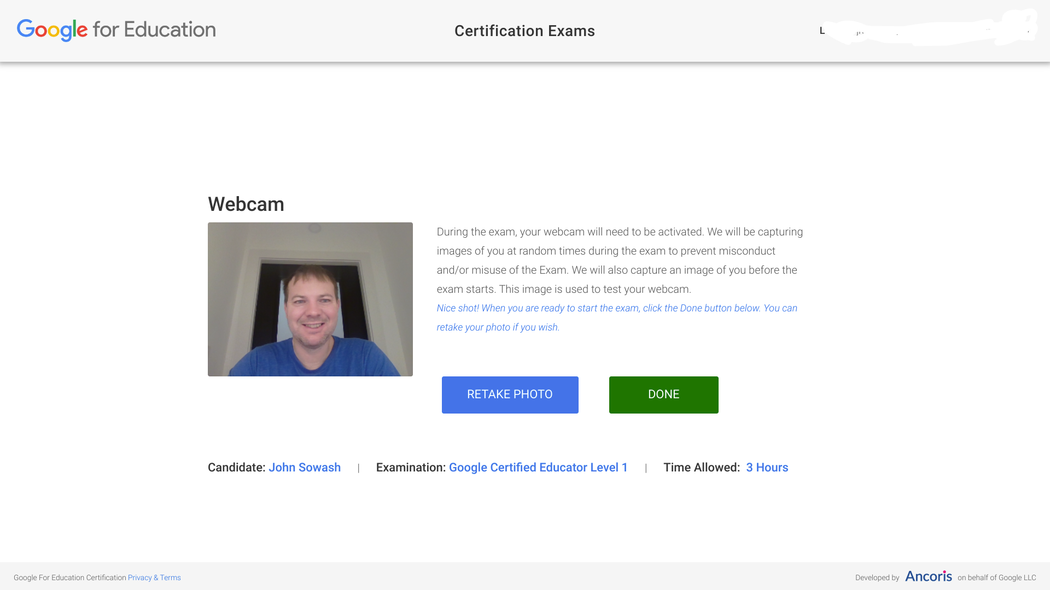The width and height of the screenshot is (1050, 590).
Task: Click Google Certified Educator Level 1 text
Action: point(538,468)
